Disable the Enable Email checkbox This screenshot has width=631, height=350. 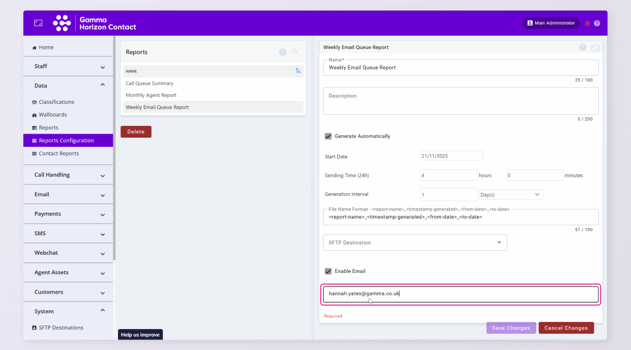click(x=328, y=271)
